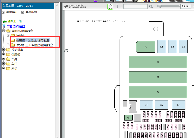Screen dimensions: 194x138
Task: Click the 31% zoom percentage field
Action: click(x=186, y=7)
